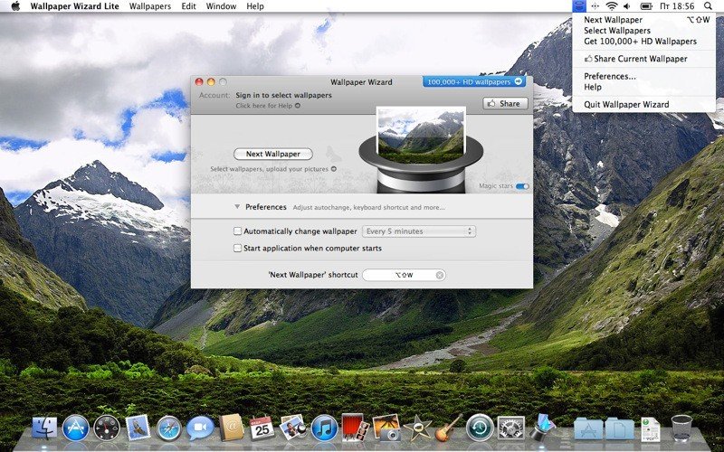Toggle the Magic stars switch
Image resolution: width=724 pixels, height=452 pixels.
pos(522,186)
